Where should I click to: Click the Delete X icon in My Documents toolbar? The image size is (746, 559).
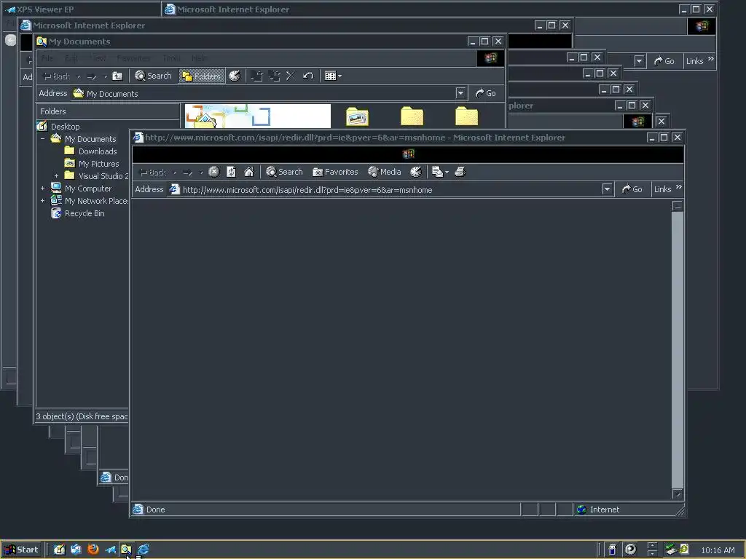(x=290, y=76)
